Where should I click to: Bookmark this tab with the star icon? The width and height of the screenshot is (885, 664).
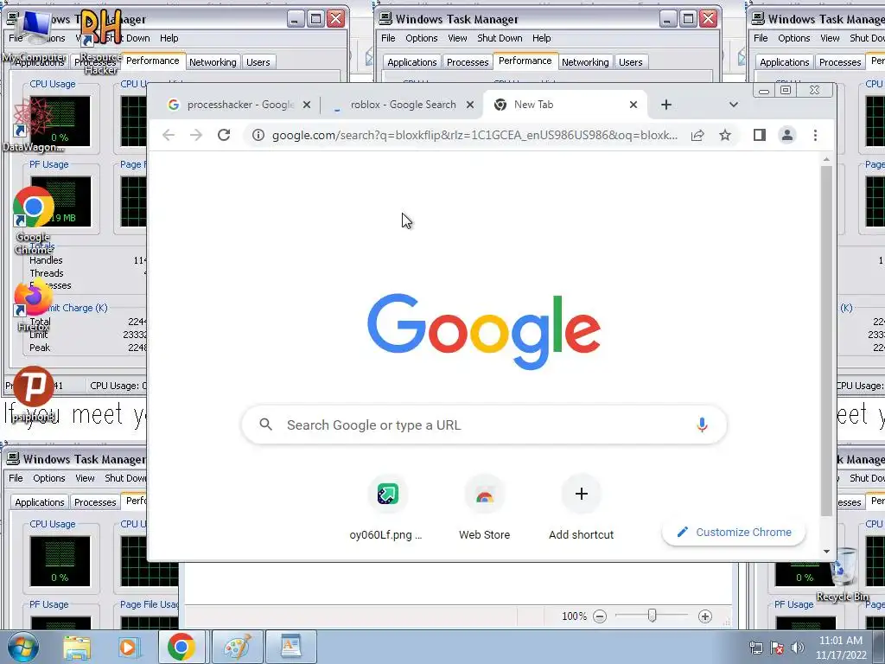point(725,135)
